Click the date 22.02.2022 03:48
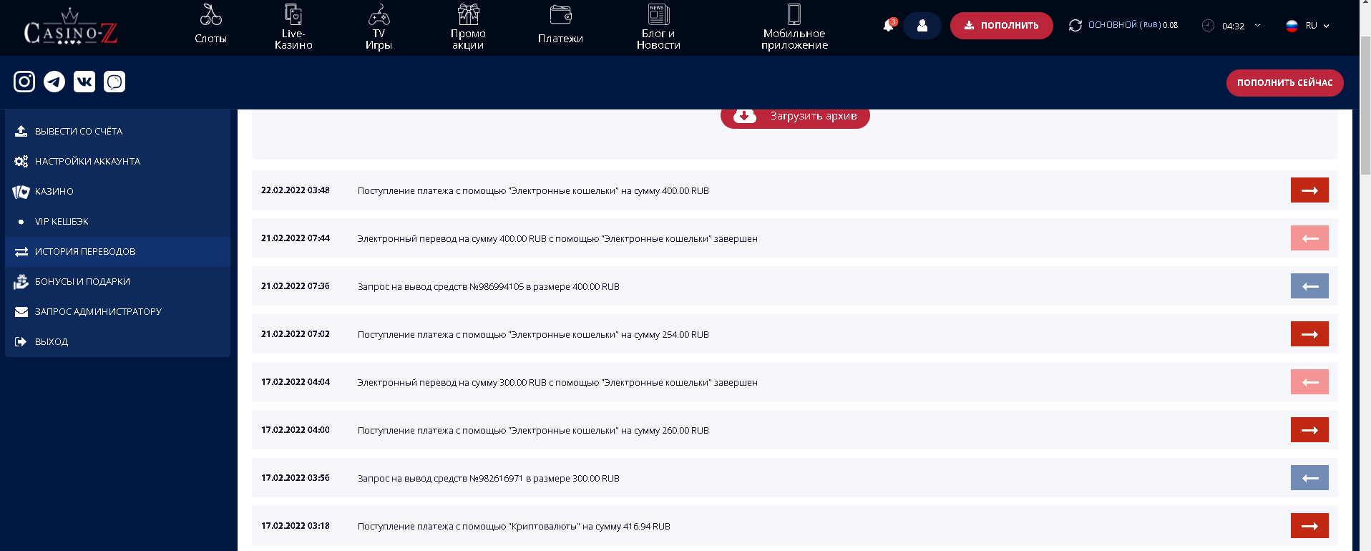Screen dimensions: 1371x551 (296, 190)
